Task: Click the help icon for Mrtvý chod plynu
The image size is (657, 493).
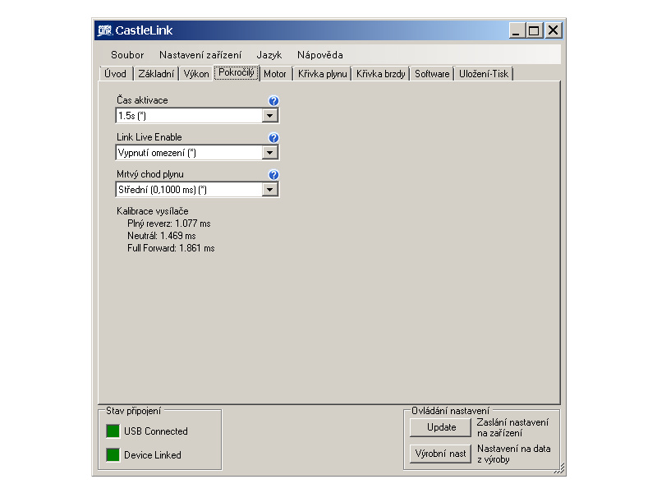Action: [x=273, y=175]
